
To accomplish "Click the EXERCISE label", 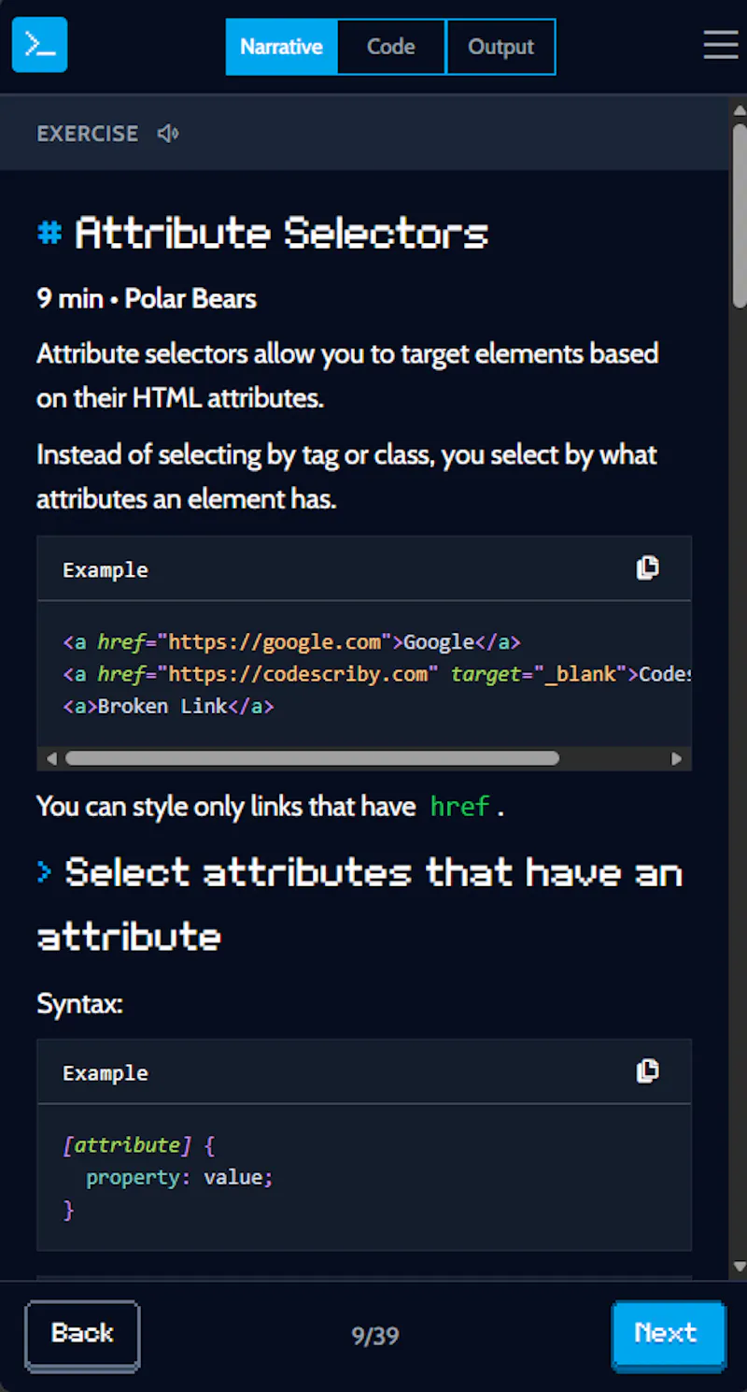I will [x=88, y=134].
